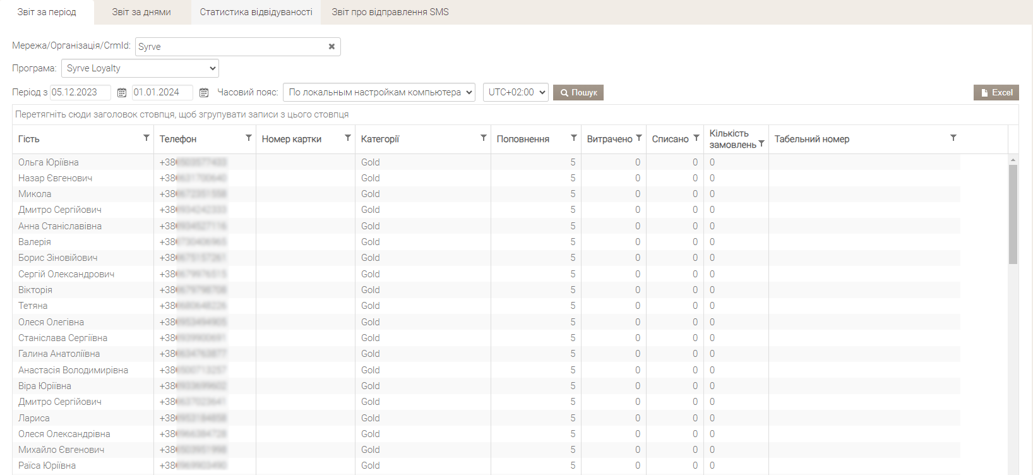Open filter for Поповнення column
Viewport: 1033px width, 475px height.
coord(574,138)
